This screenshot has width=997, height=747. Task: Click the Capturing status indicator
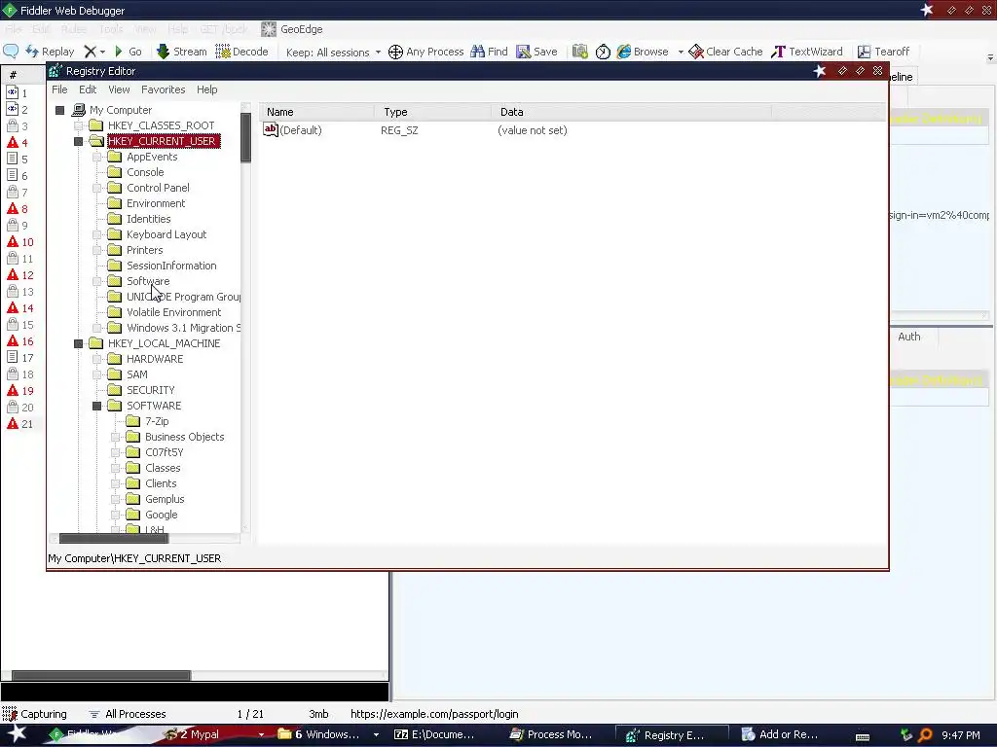34,714
